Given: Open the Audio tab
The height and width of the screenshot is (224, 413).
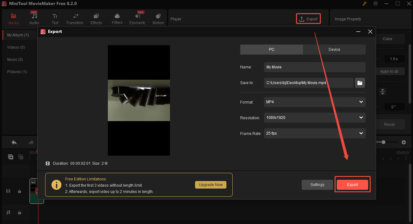Looking at the screenshot, I should 34,19.
